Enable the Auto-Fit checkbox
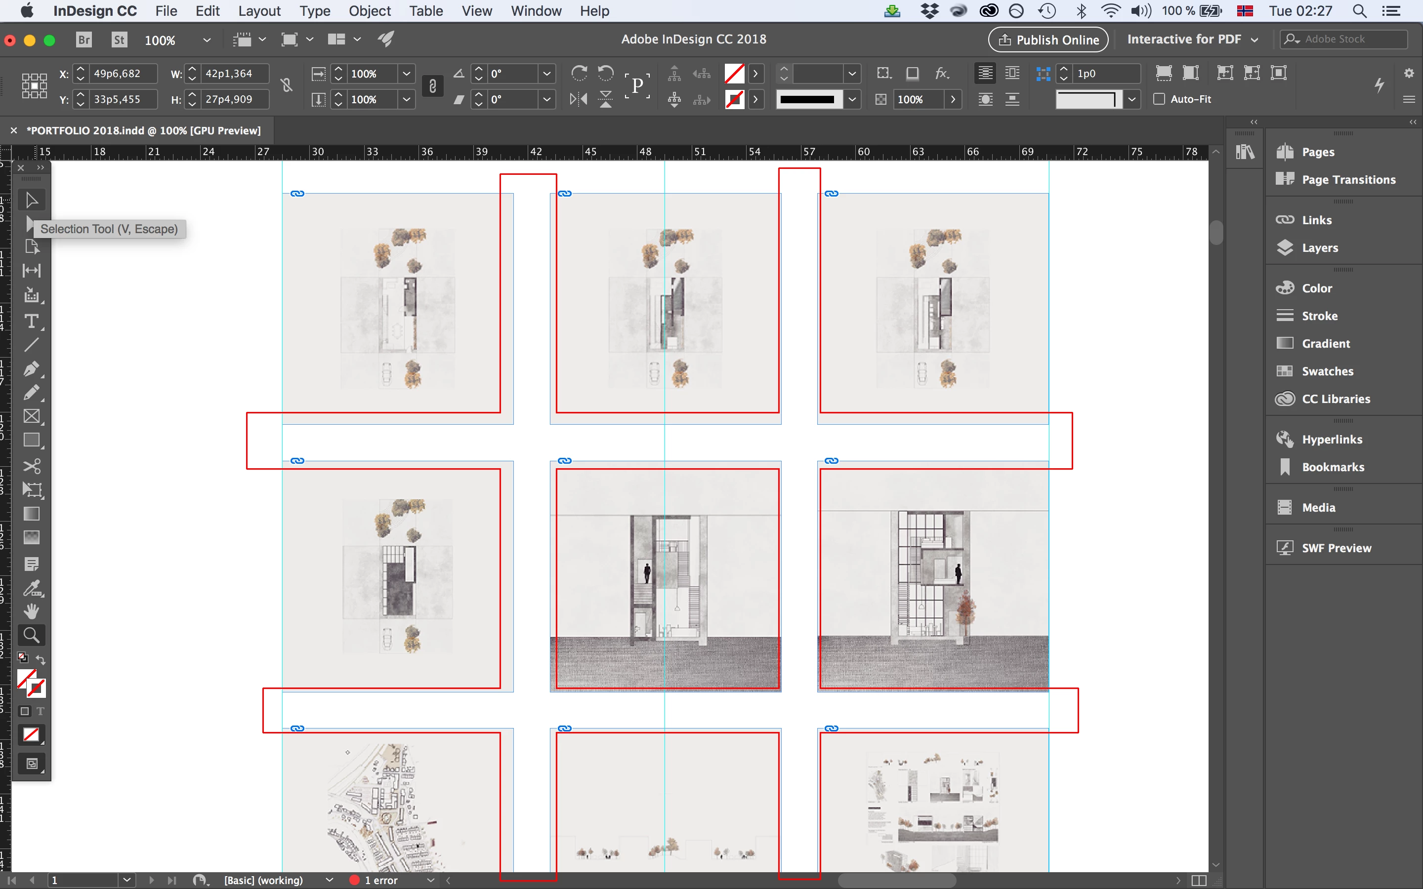This screenshot has width=1423, height=889. tap(1159, 99)
